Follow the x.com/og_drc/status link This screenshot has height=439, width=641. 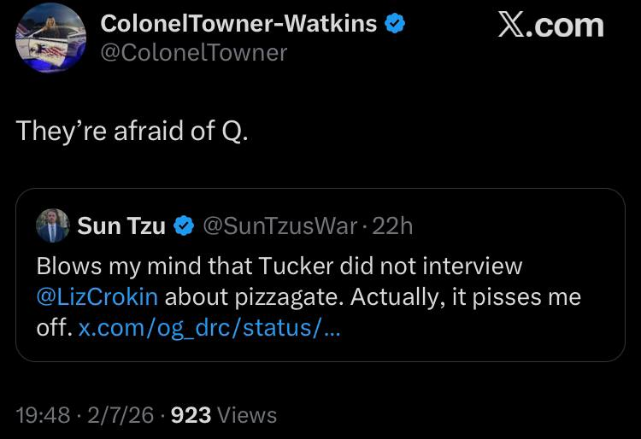point(209,328)
